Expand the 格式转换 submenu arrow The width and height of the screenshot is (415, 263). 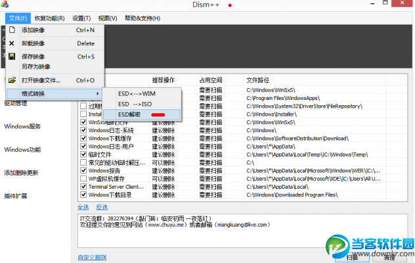tap(97, 93)
